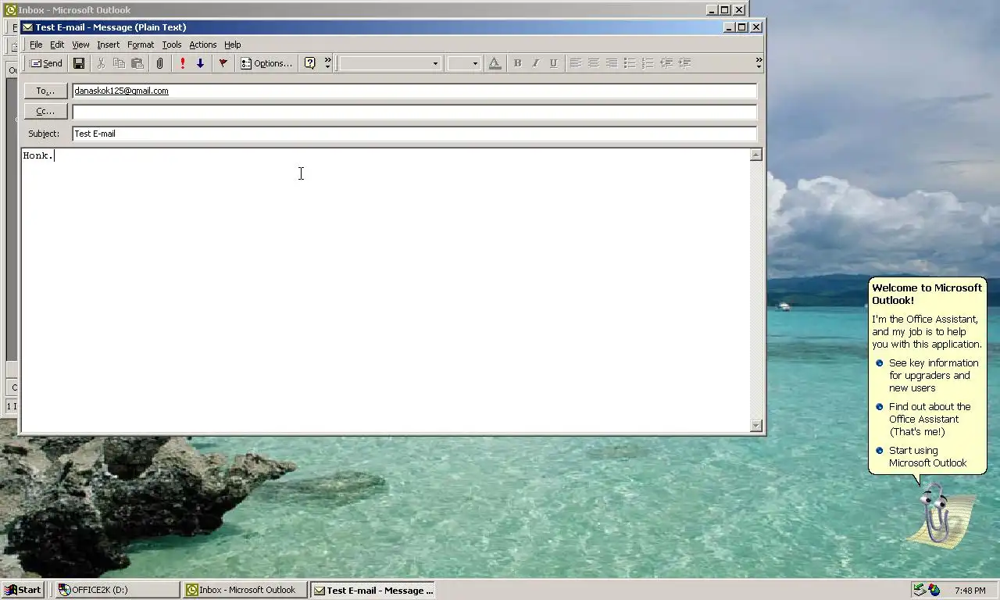Align text left
This screenshot has width=1000, height=600.
coord(576,63)
